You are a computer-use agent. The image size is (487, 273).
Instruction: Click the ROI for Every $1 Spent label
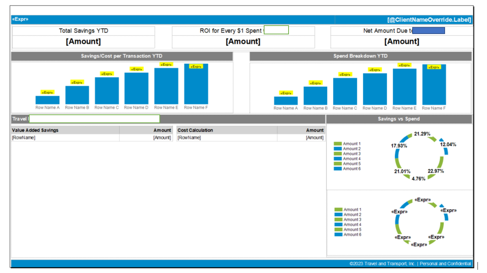(x=231, y=31)
